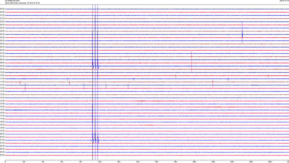This screenshot has width=289, height=163.
Task: Select the 01:00 time label
Action: [x=2, y=15]
